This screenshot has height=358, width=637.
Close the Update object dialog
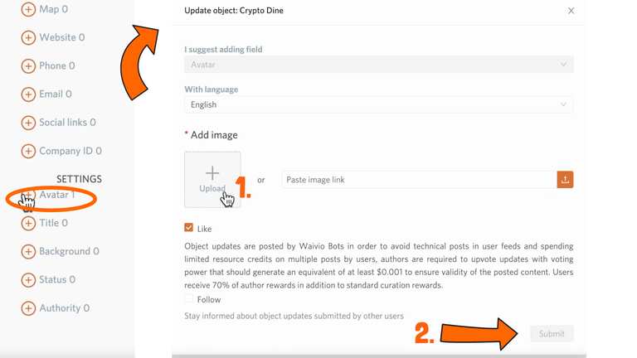(x=571, y=11)
